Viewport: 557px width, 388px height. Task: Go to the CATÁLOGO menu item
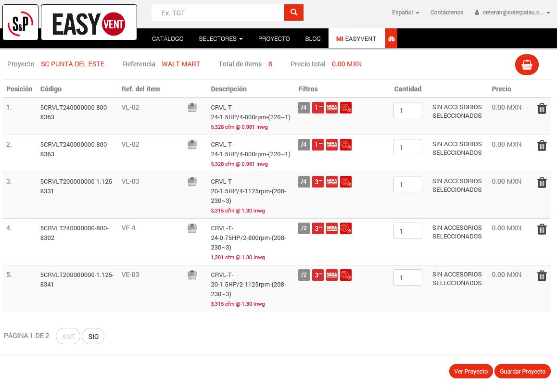[167, 39]
